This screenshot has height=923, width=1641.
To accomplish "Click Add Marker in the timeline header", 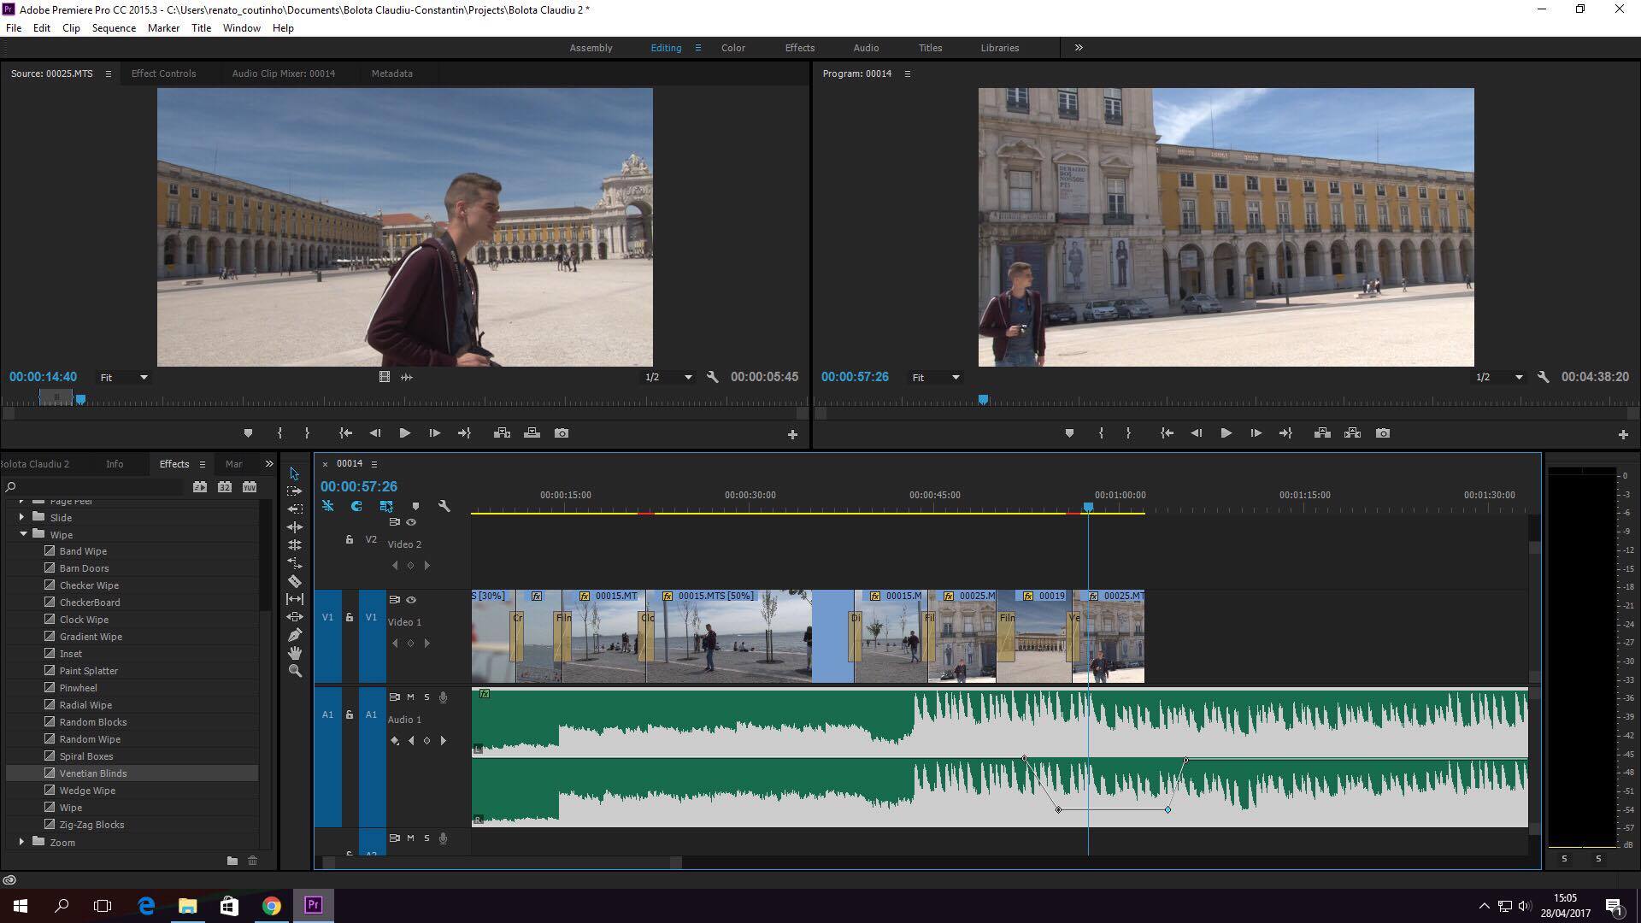I will pyautogui.click(x=415, y=506).
